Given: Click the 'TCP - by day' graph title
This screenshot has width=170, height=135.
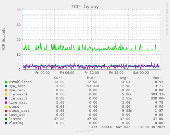Looking at the screenshot, I should click(85, 7).
